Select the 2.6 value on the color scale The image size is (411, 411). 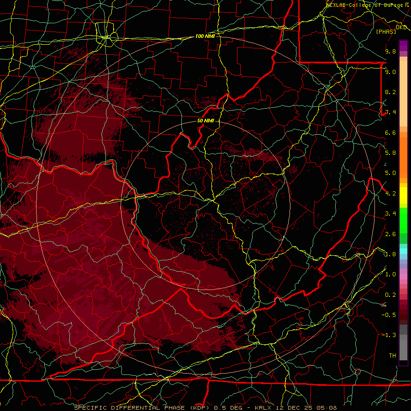click(x=390, y=234)
